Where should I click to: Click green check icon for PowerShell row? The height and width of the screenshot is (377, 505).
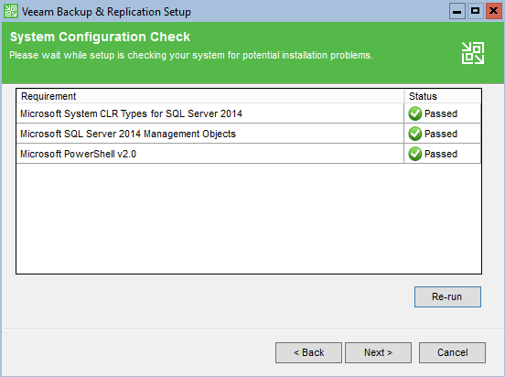(x=414, y=154)
